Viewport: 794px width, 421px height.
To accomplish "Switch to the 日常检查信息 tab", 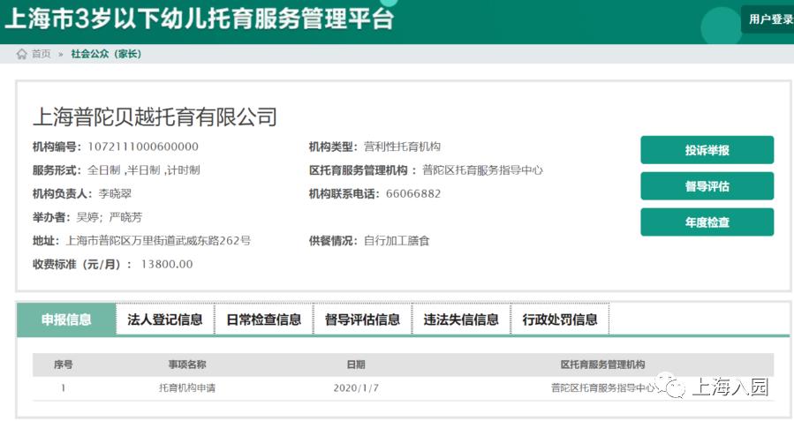I will click(264, 320).
